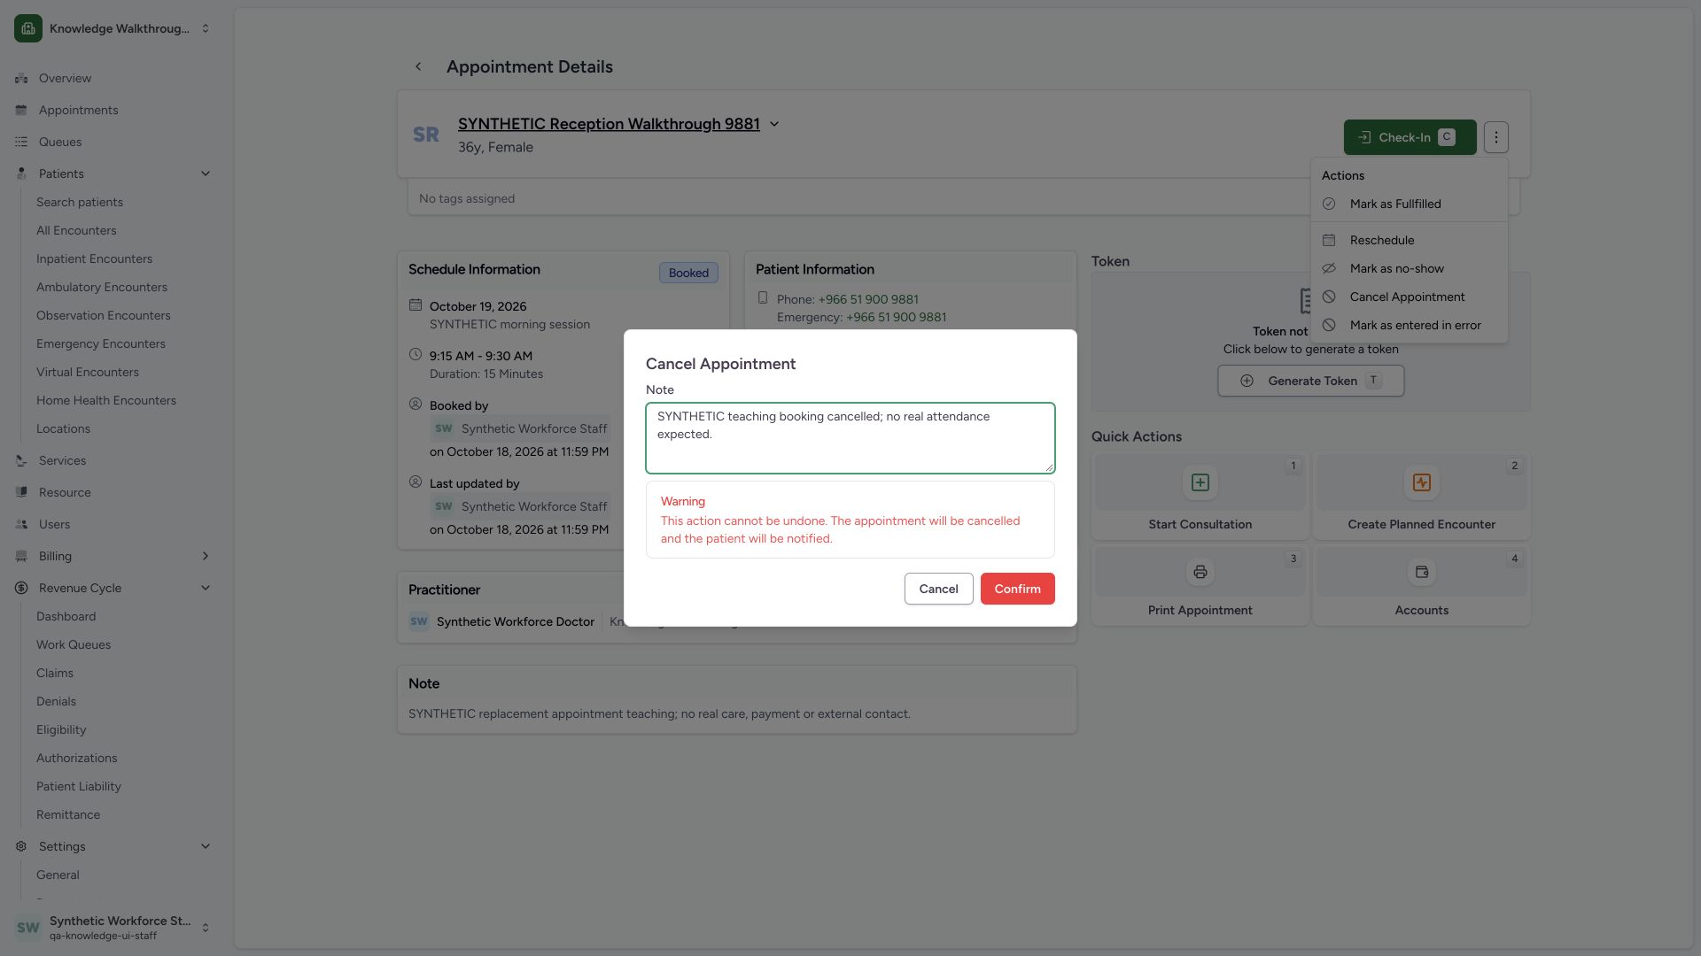Click the No tags assigned field
Image resolution: width=1701 pixels, height=956 pixels.
(963, 198)
